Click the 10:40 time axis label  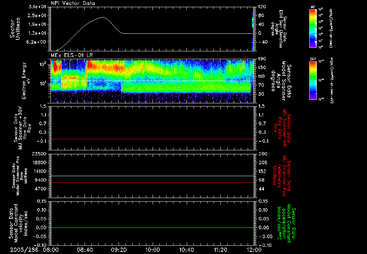[186, 249]
